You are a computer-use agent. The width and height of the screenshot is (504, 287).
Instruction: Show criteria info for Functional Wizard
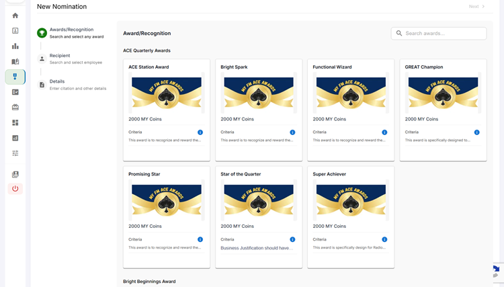pos(384,132)
